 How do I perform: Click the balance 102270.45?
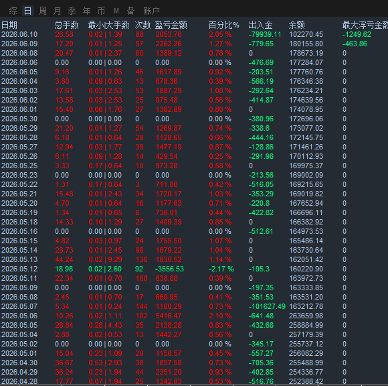coord(306,34)
